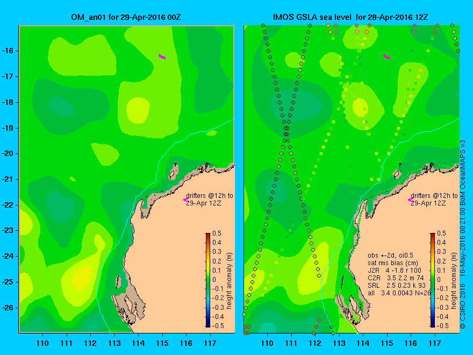Click the magenta legend arrow beside right panel drifters text
Image resolution: width=473 pixels, height=355 pixels.
point(411,200)
